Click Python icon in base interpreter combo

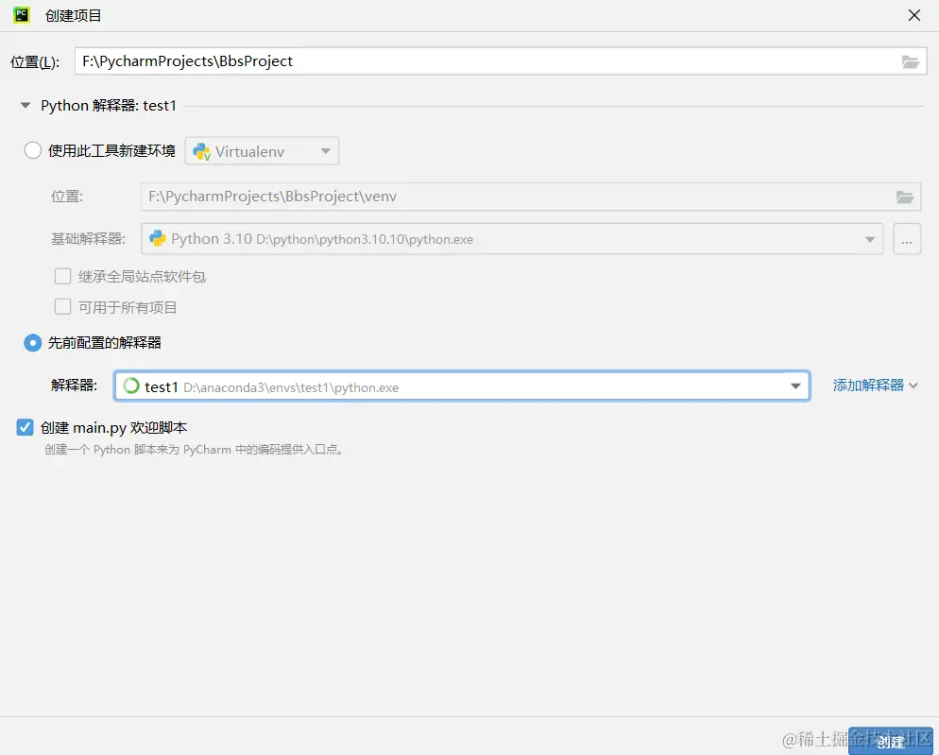[x=158, y=238]
